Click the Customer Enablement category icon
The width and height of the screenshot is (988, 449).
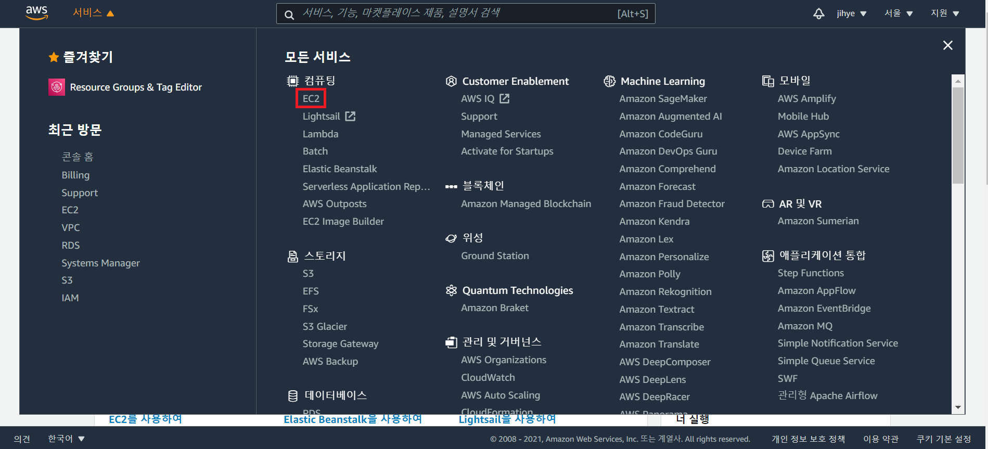451,81
